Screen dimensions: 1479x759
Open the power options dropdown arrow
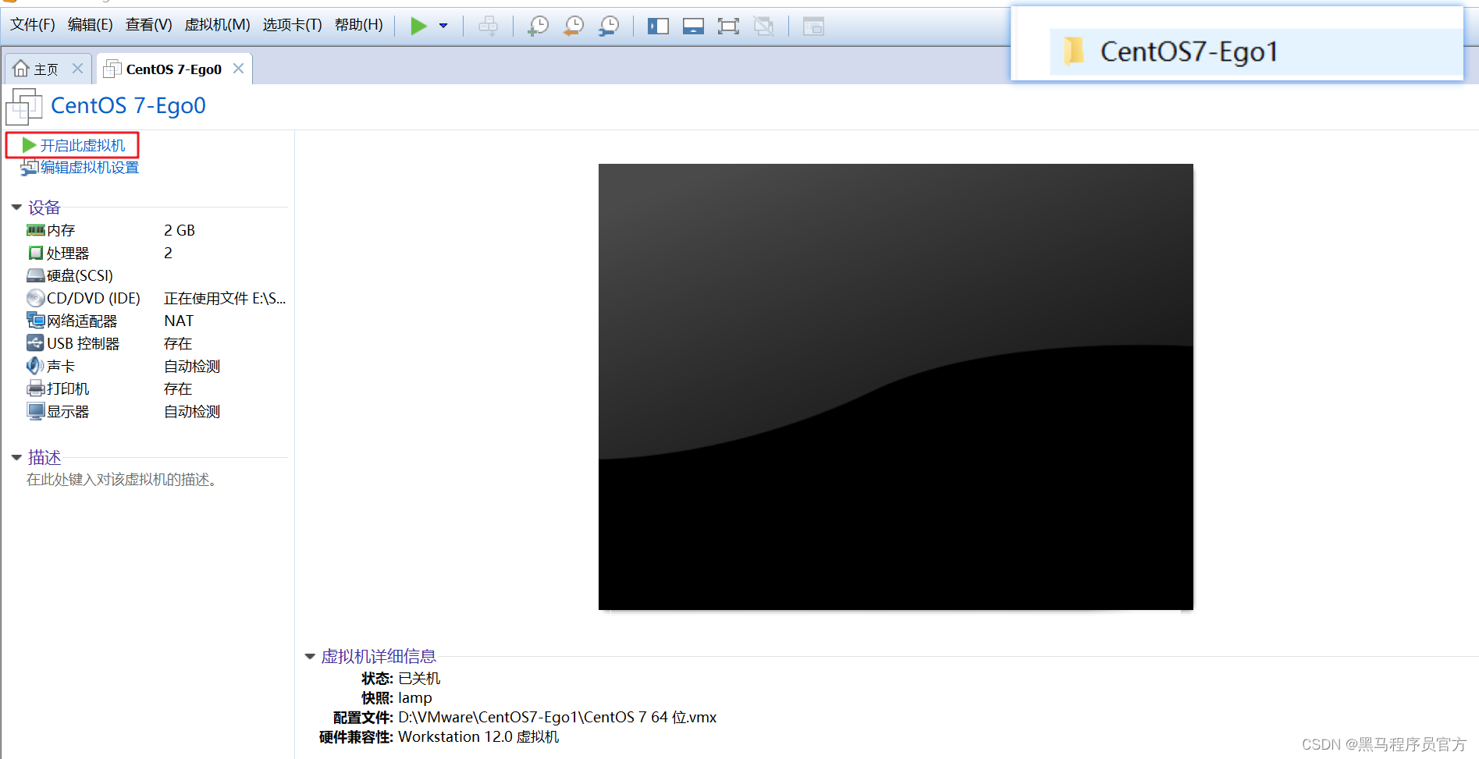pos(443,26)
